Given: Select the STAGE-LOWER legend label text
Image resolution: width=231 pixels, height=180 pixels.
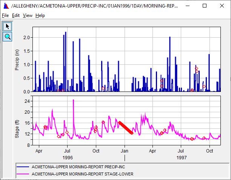Looking at the screenshot, I should pos(82,174).
